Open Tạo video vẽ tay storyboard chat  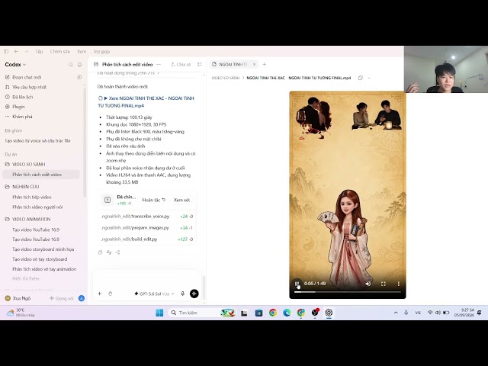[x=40, y=259]
